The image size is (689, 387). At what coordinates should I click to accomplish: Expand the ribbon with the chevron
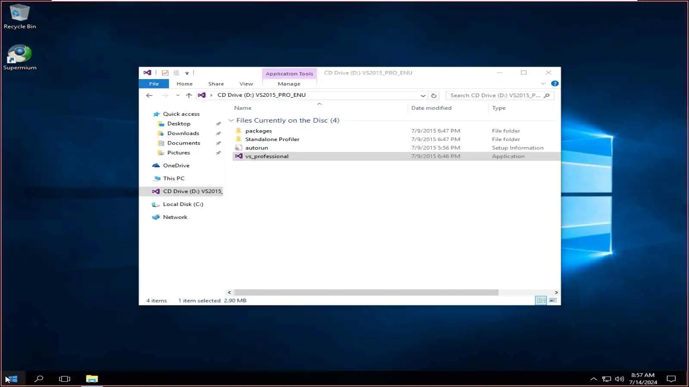pyautogui.click(x=543, y=83)
